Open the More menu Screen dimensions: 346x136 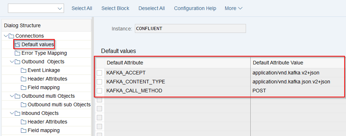click(x=234, y=8)
